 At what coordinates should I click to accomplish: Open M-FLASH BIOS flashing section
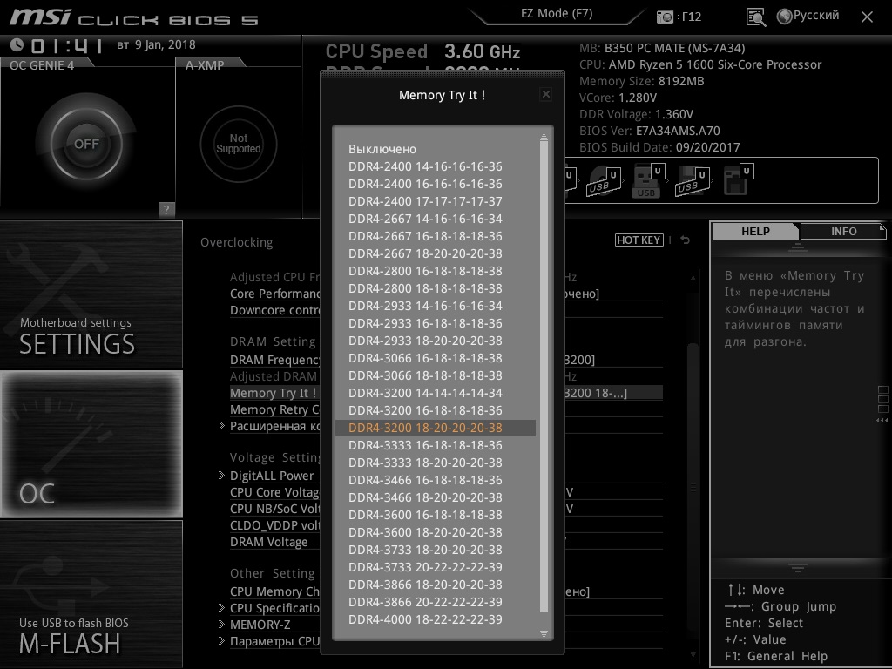pos(91,594)
